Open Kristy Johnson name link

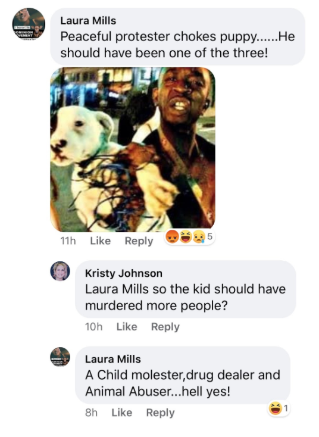coord(124,273)
